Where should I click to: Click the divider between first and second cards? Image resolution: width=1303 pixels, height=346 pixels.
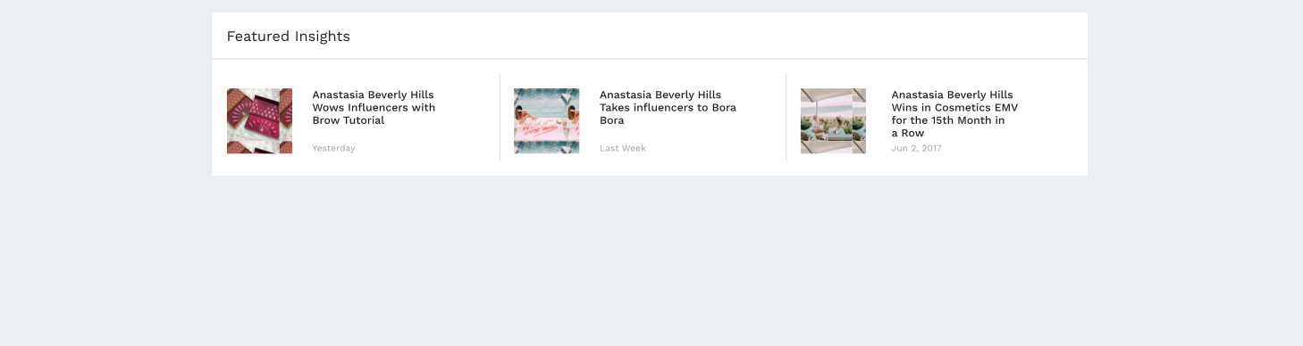point(500,117)
